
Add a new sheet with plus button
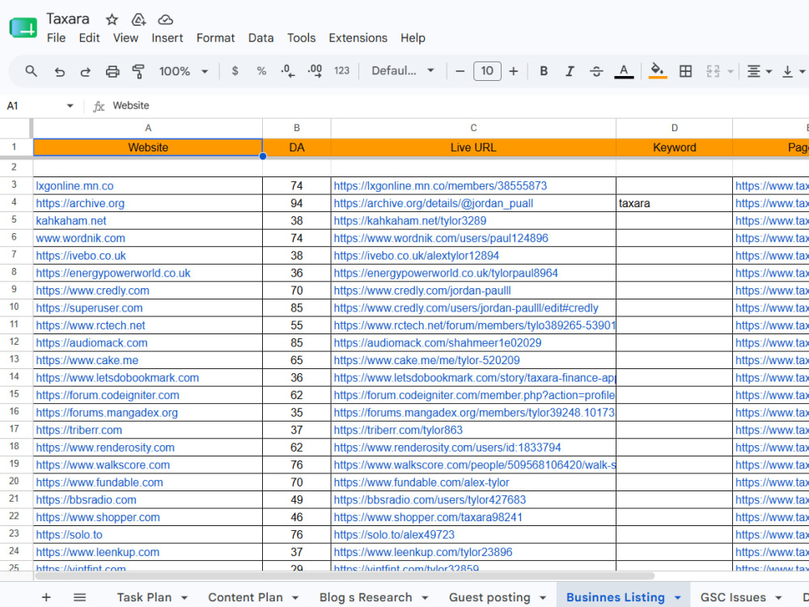46,597
